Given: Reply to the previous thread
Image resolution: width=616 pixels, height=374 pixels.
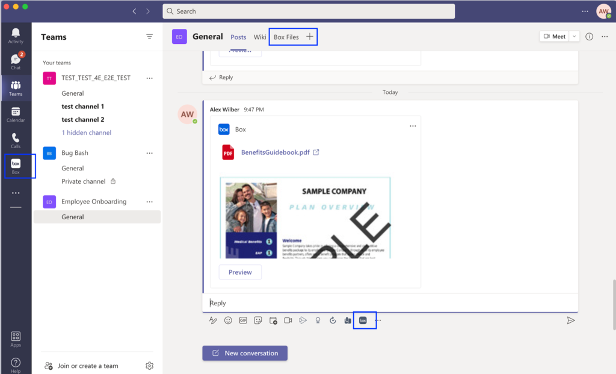Looking at the screenshot, I should pyautogui.click(x=221, y=77).
